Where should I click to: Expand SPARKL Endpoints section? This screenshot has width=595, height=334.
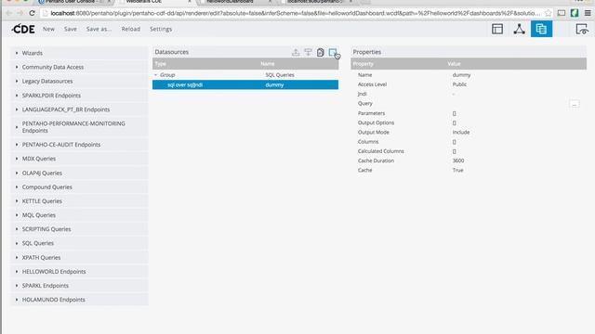click(x=79, y=286)
